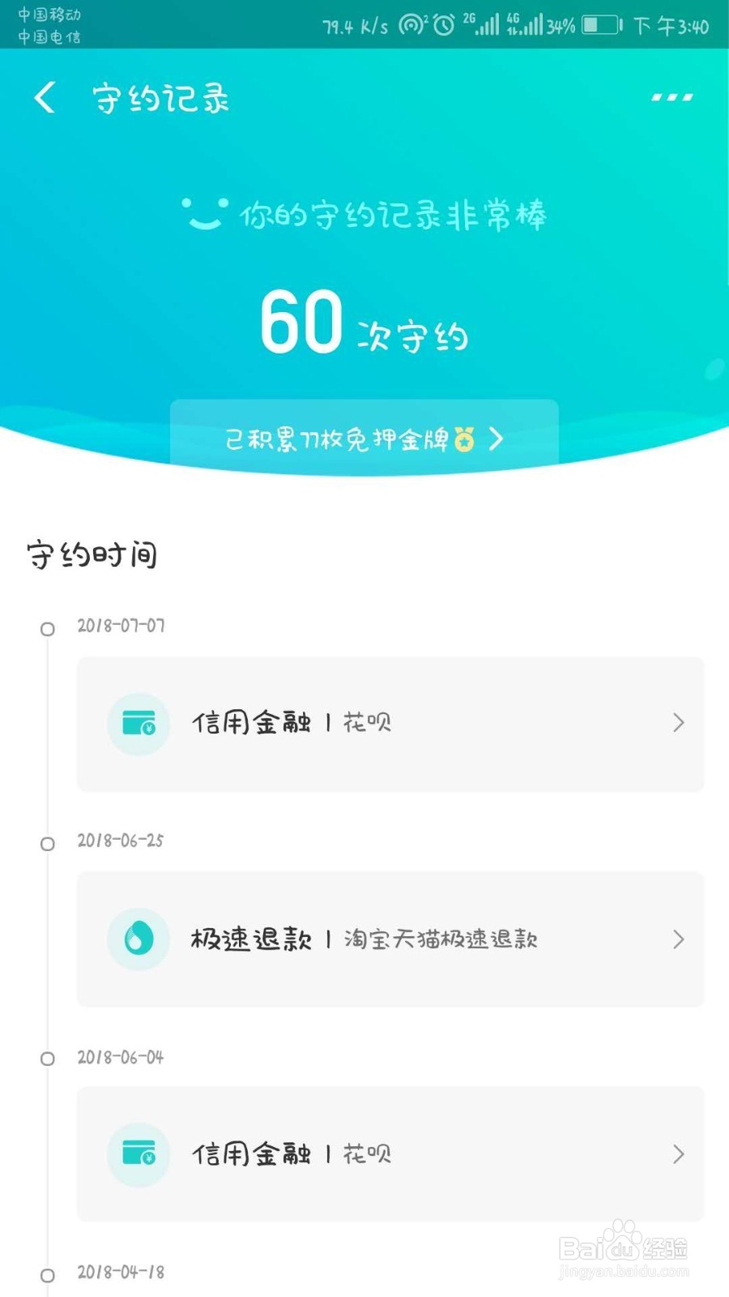Open the three-dot more options menu
This screenshot has height=1297, width=729.
(672, 97)
